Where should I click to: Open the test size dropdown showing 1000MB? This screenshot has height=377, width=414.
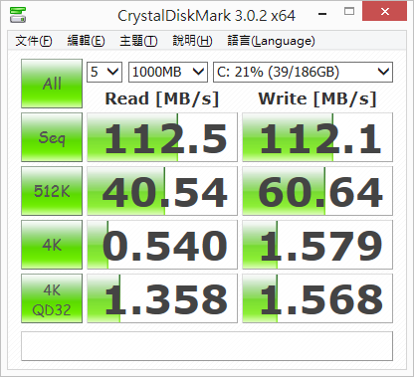(168, 72)
